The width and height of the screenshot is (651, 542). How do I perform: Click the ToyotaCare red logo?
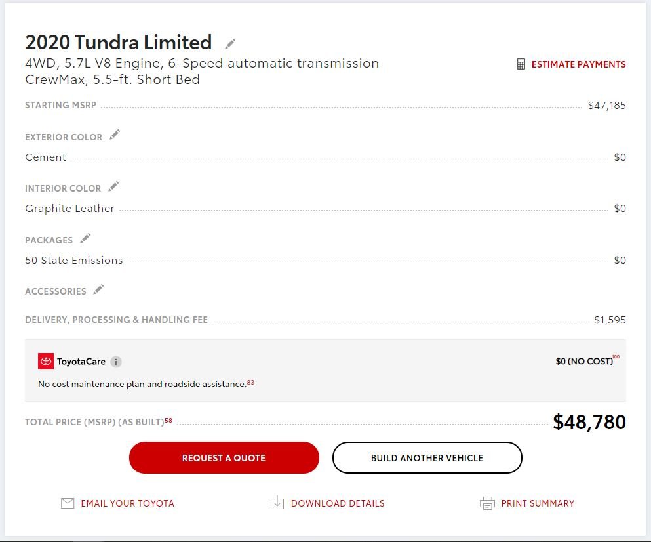click(x=46, y=361)
